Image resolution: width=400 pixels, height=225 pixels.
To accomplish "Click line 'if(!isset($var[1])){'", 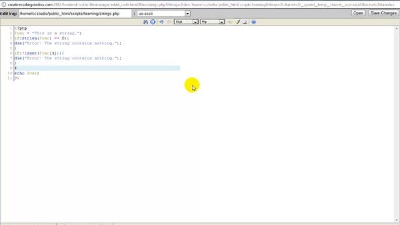I will 39,53.
